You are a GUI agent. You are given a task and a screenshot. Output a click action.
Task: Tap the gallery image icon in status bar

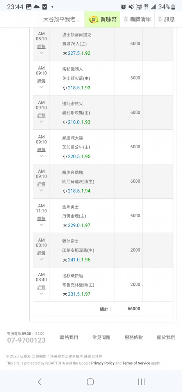(x=29, y=7)
